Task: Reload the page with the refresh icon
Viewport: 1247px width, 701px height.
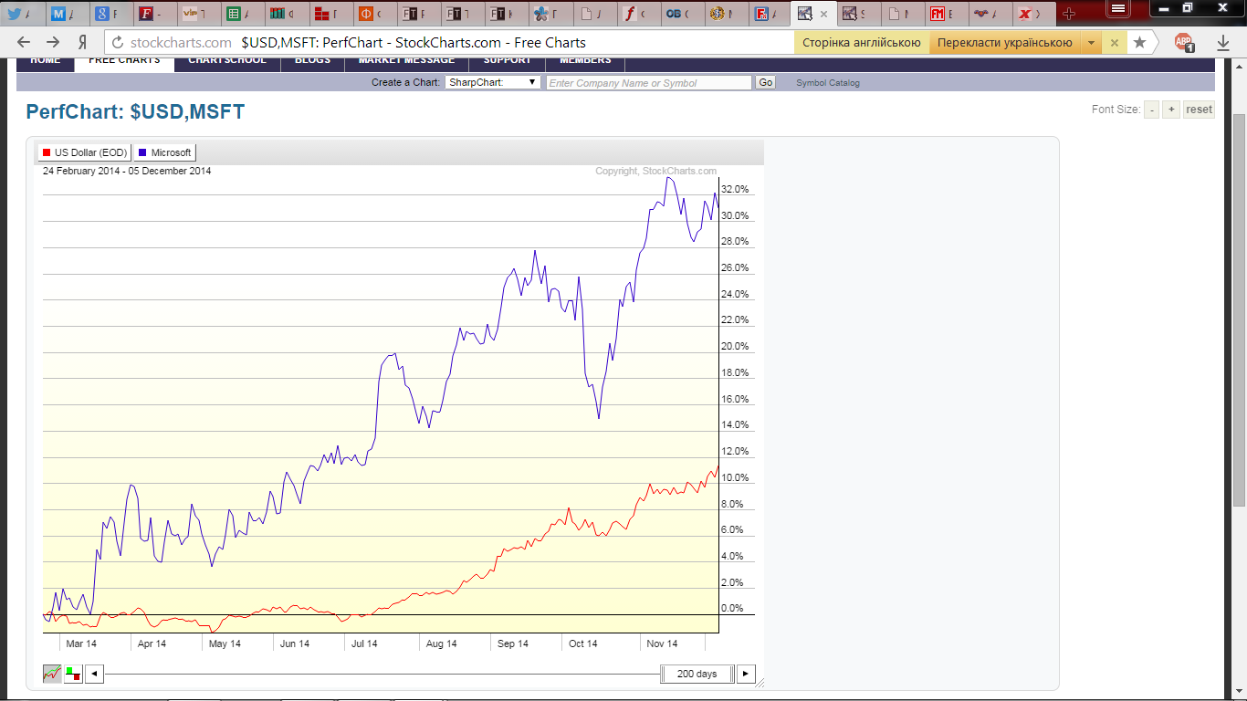Action: pyautogui.click(x=118, y=43)
